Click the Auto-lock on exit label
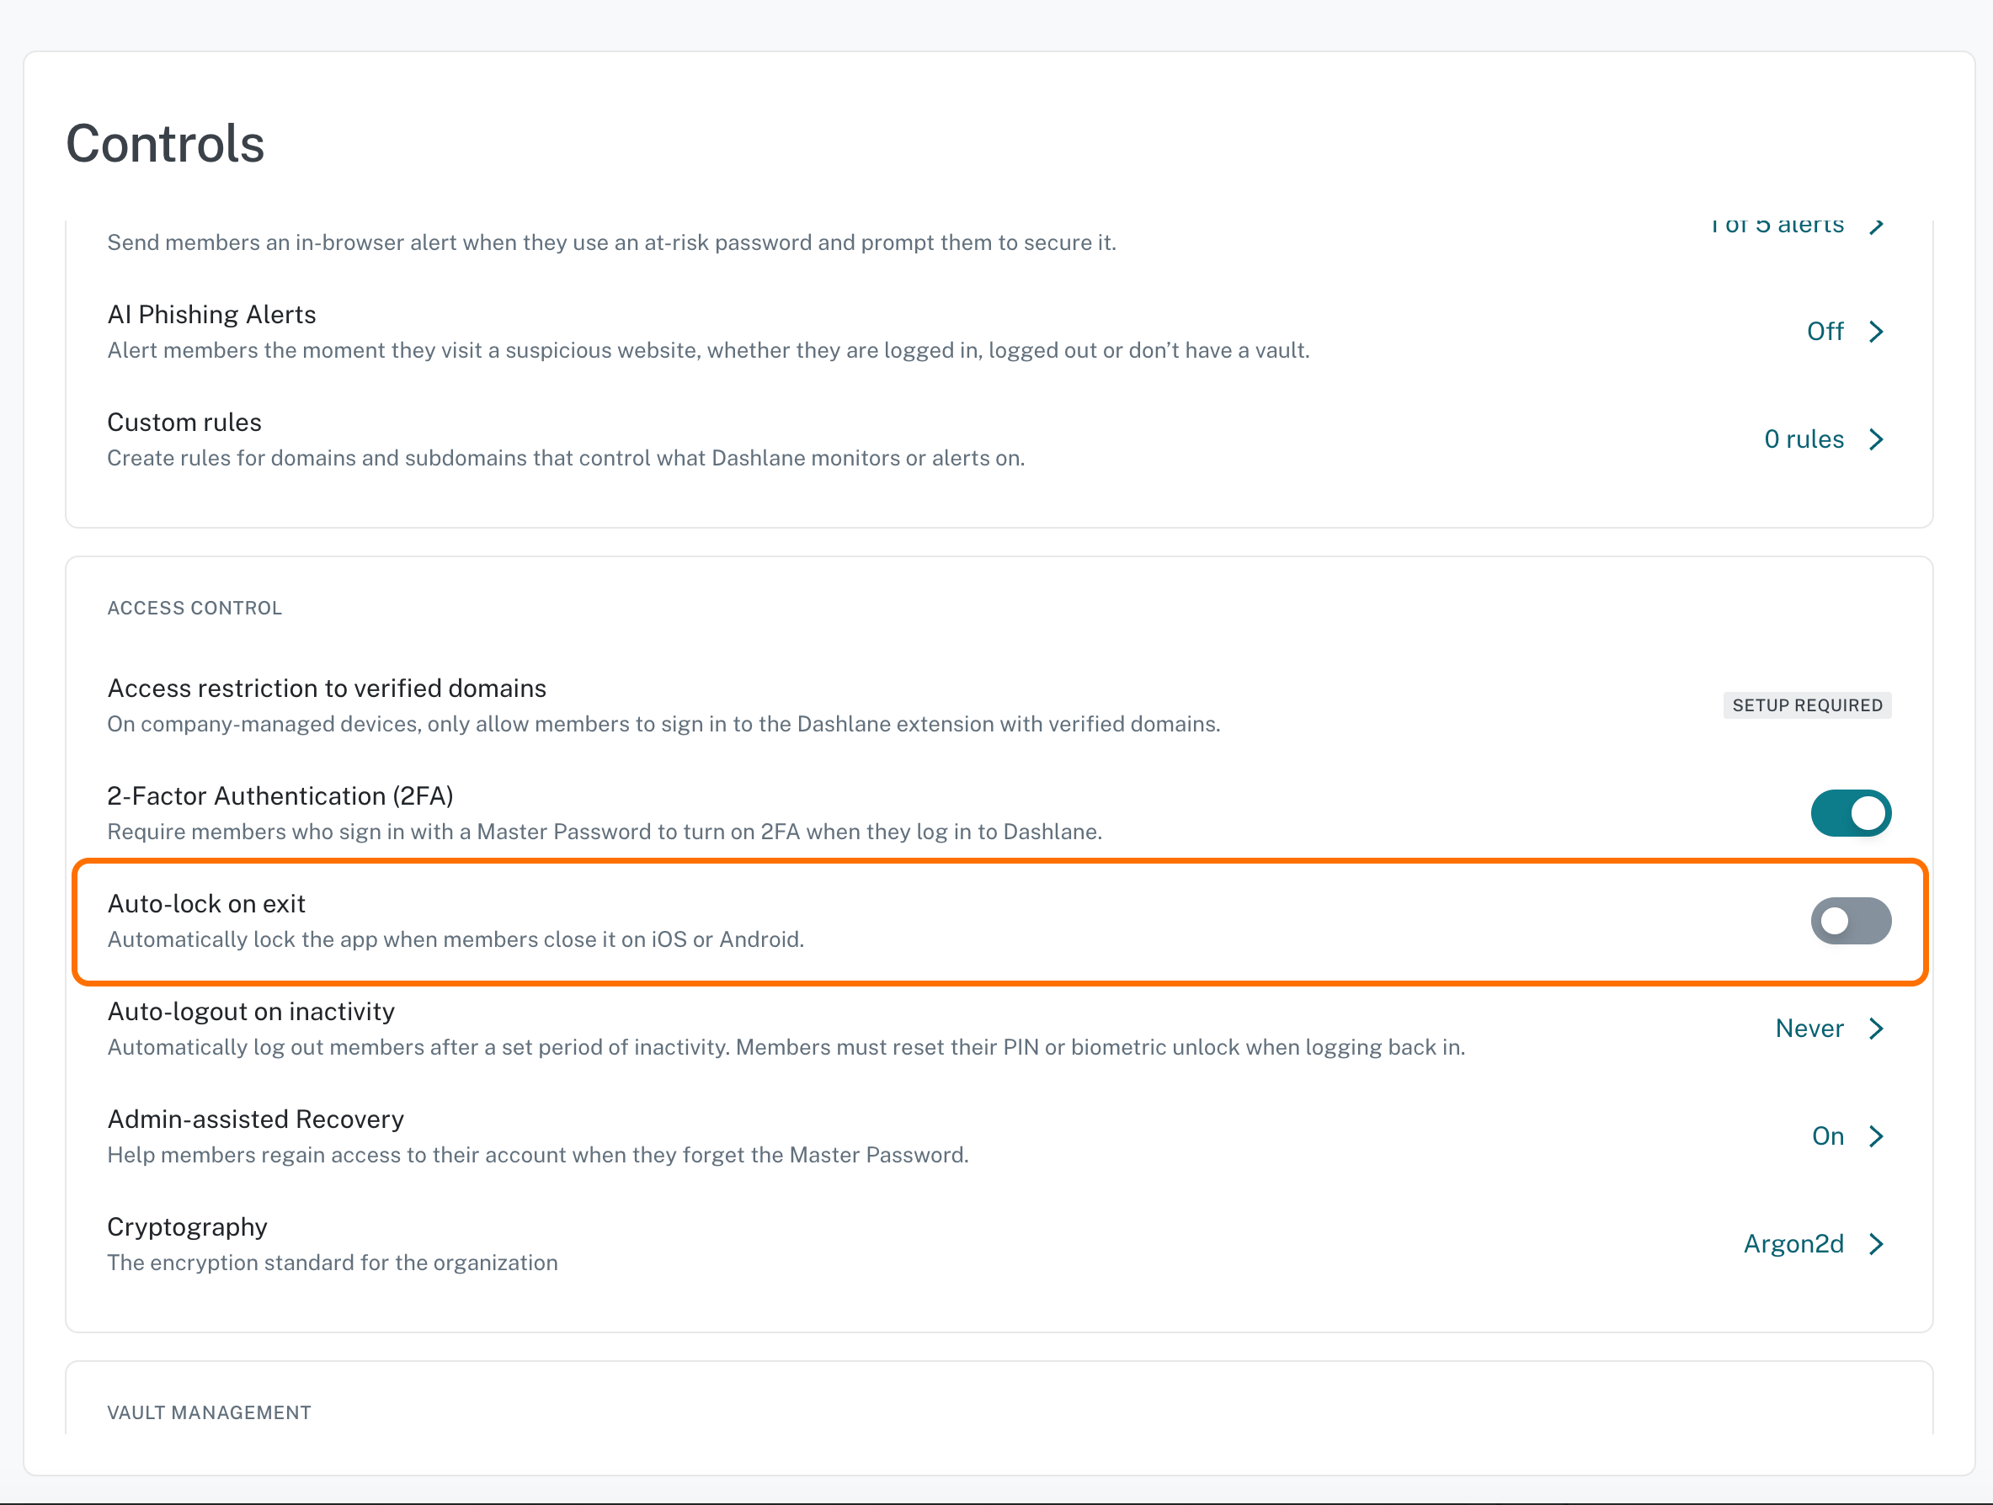1993x1505 pixels. [x=206, y=903]
